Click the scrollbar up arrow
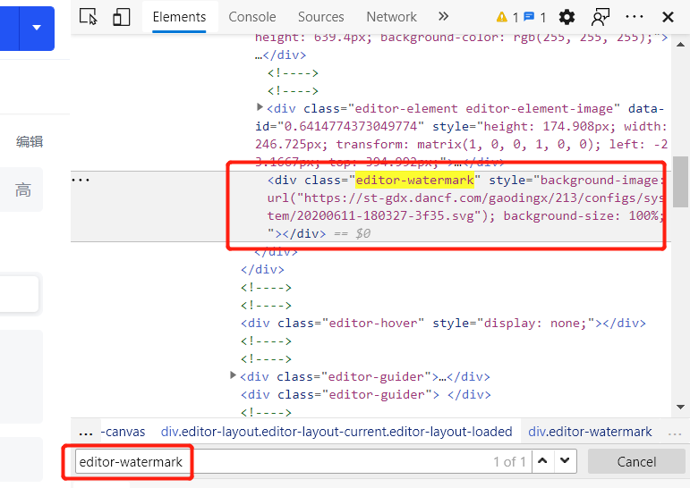690x488 pixels. coord(680,45)
